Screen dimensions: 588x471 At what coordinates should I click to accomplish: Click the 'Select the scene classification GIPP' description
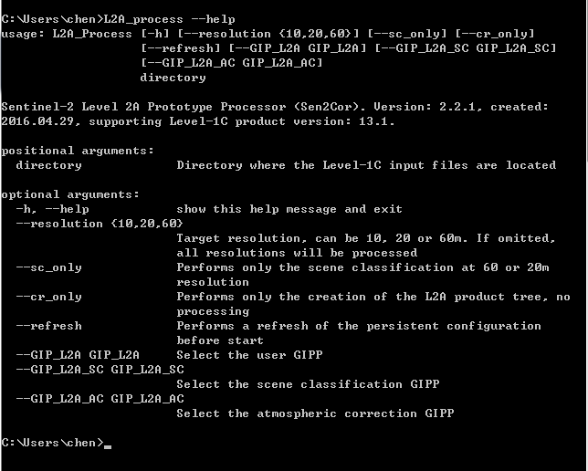[308, 384]
